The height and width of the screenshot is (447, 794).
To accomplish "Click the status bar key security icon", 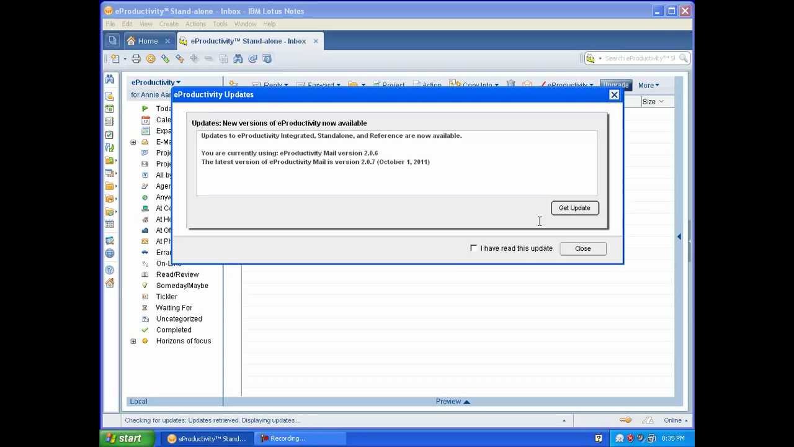I will [625, 420].
